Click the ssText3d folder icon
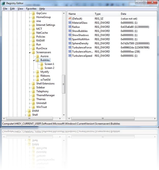159x170 pixels. tap(37, 80)
